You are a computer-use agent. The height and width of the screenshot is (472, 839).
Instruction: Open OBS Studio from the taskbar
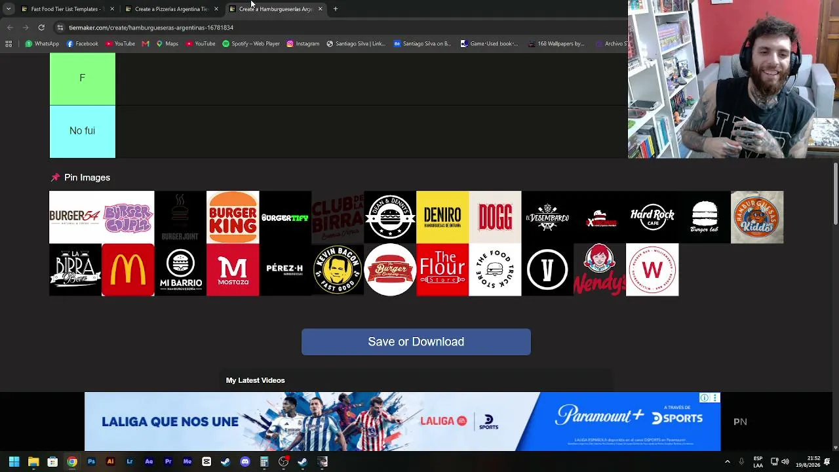pyautogui.click(x=283, y=462)
